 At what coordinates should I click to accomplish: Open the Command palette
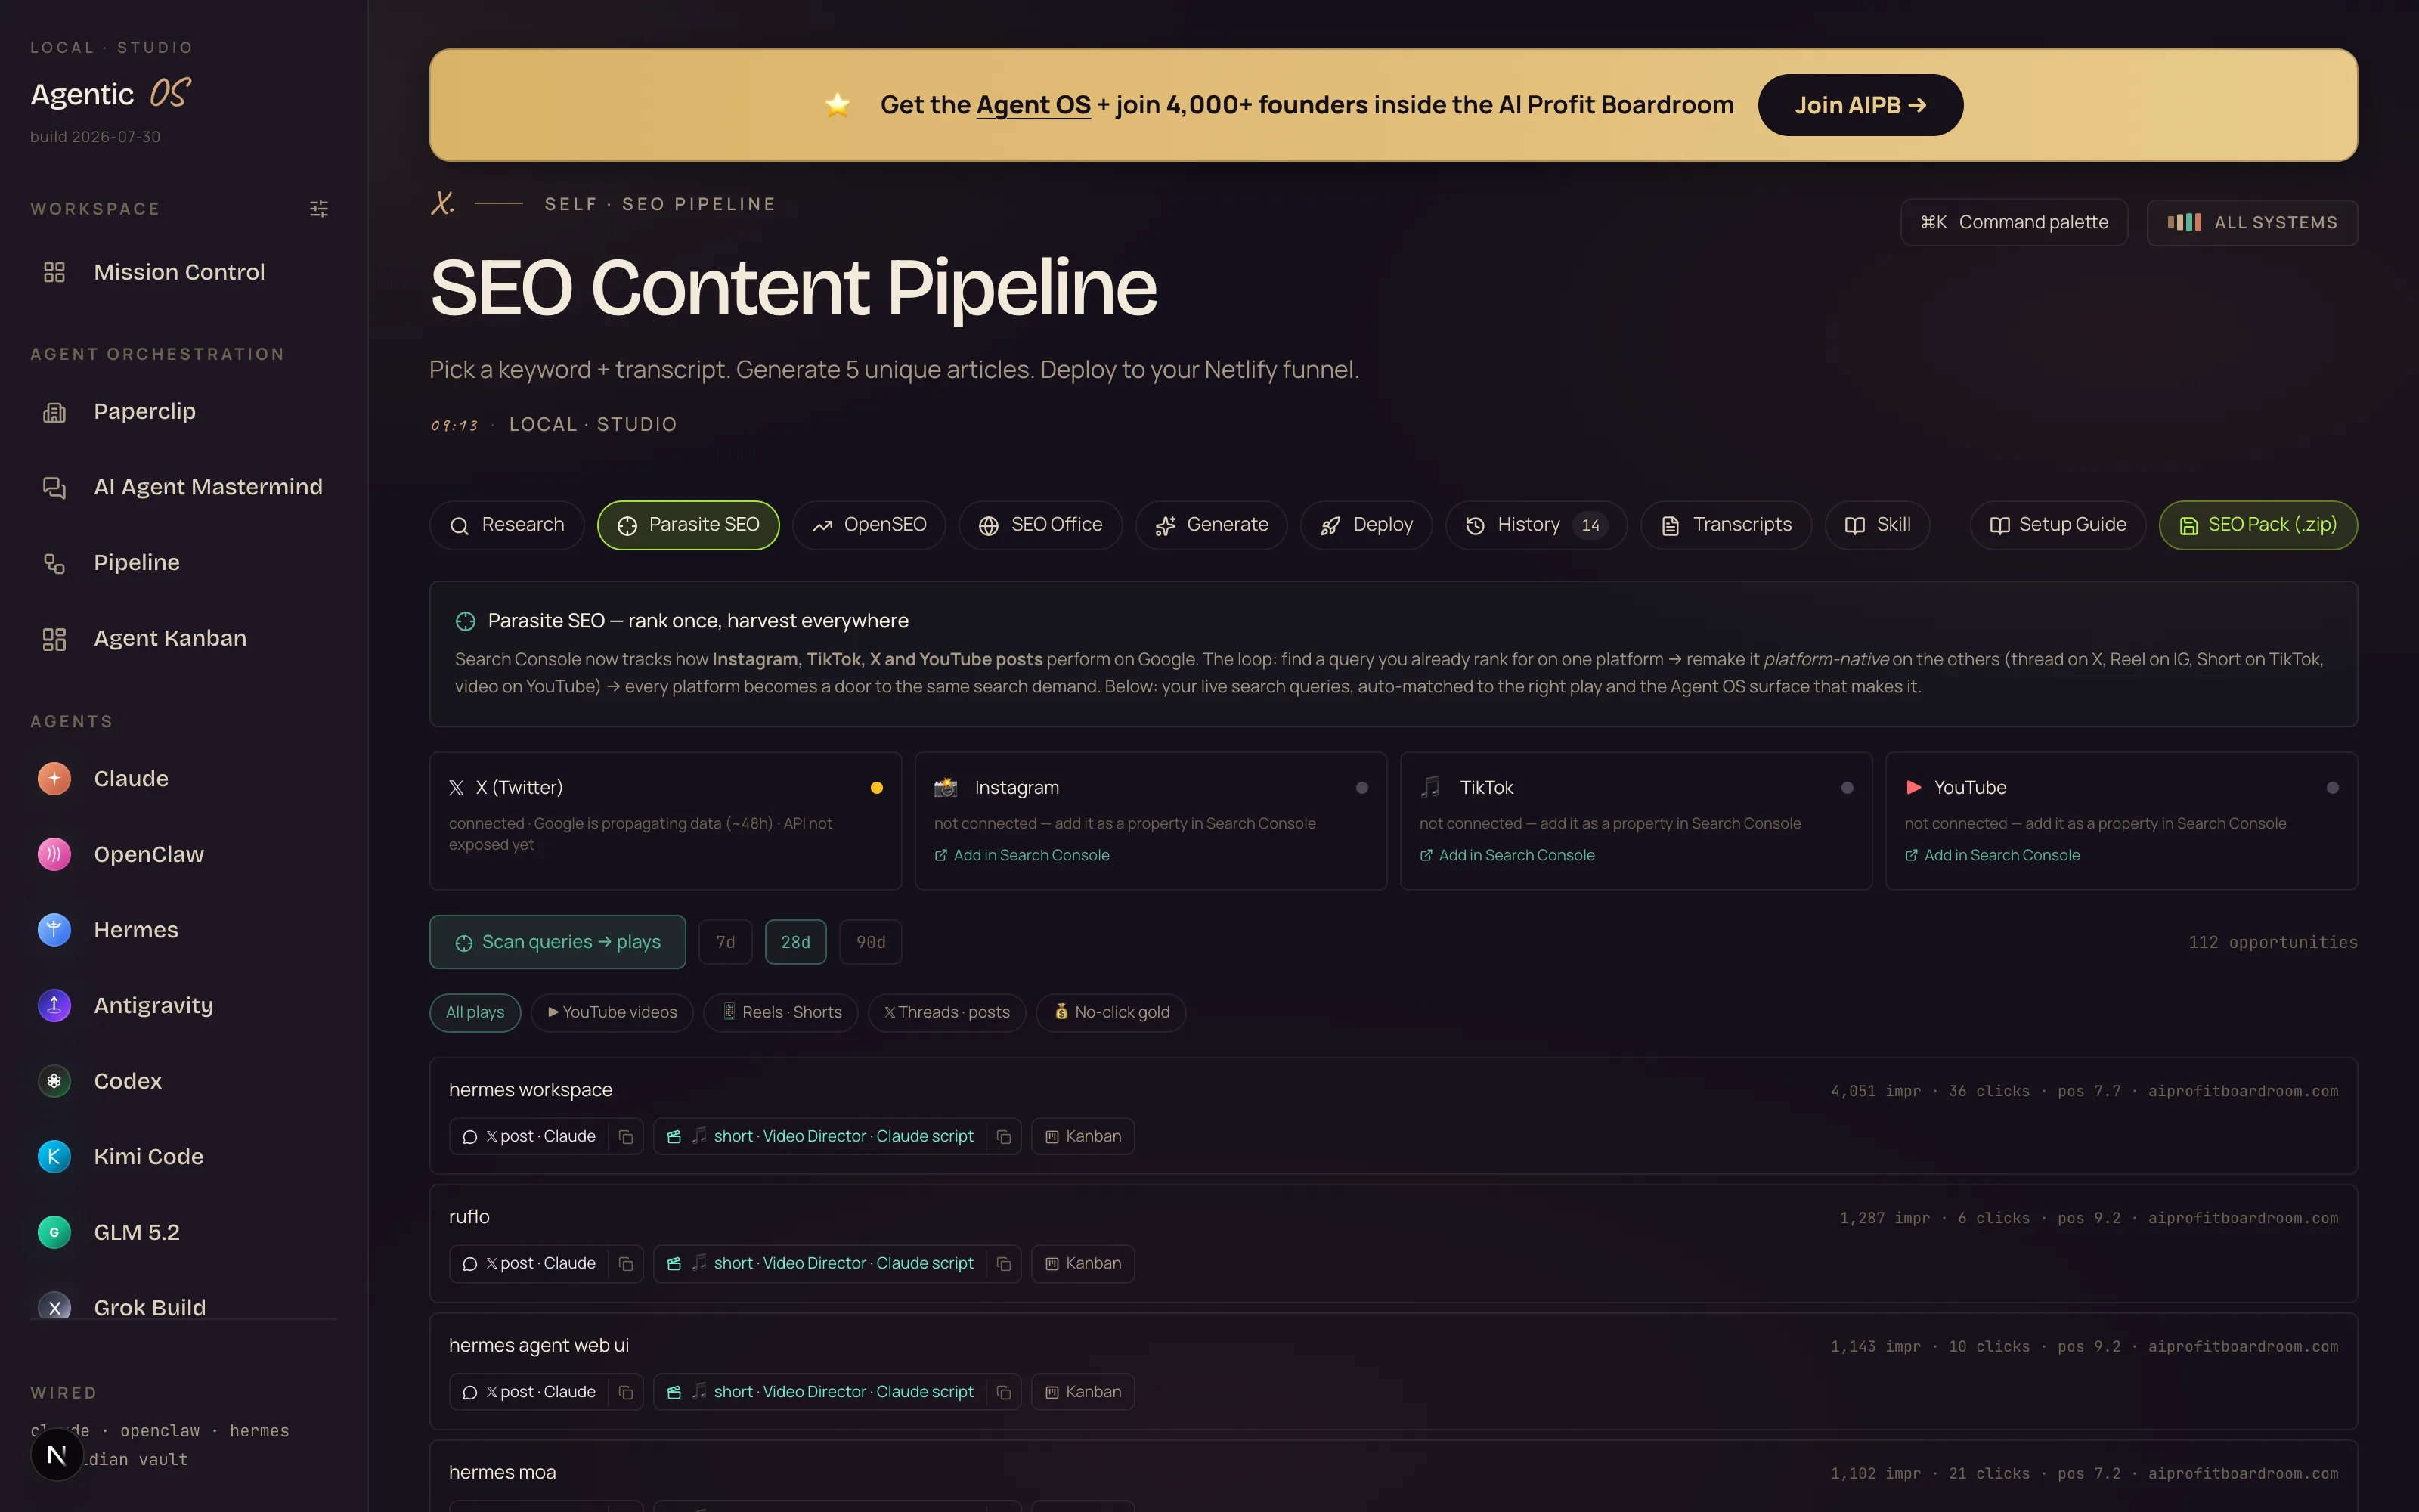pyautogui.click(x=2013, y=222)
